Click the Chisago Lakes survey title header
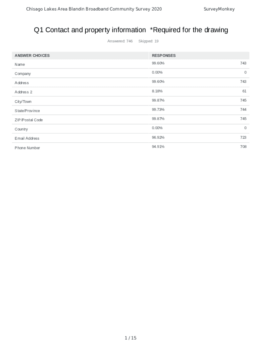This screenshot has width=261, height=347. click(x=94, y=9)
